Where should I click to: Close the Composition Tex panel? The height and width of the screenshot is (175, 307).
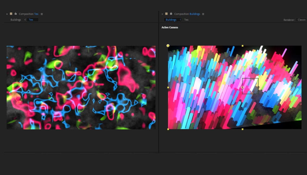tap(7, 14)
